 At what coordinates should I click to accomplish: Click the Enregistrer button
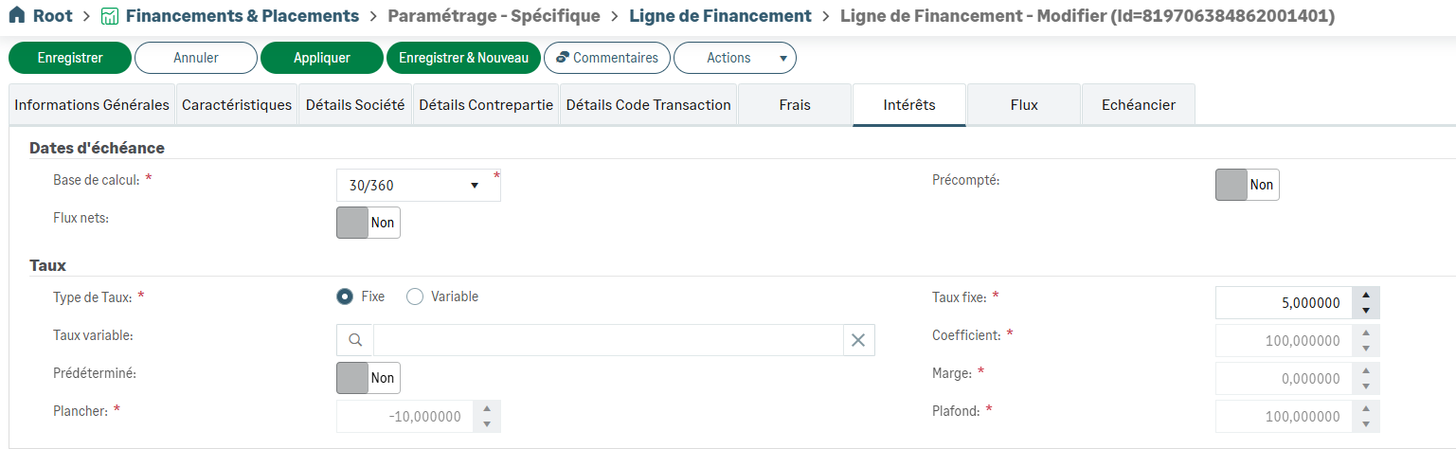(70, 58)
